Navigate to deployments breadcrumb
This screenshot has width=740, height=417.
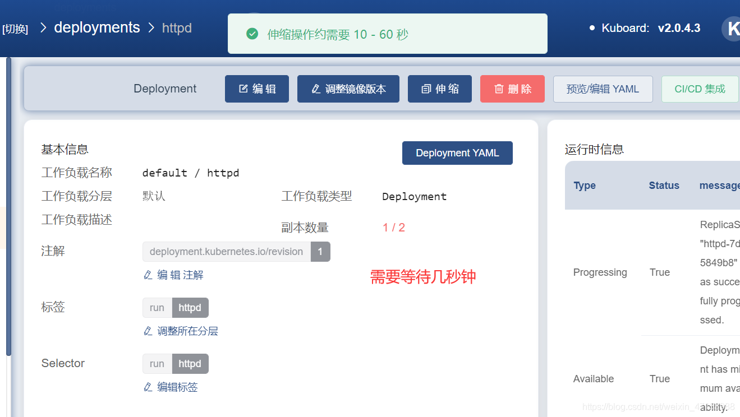tap(97, 27)
